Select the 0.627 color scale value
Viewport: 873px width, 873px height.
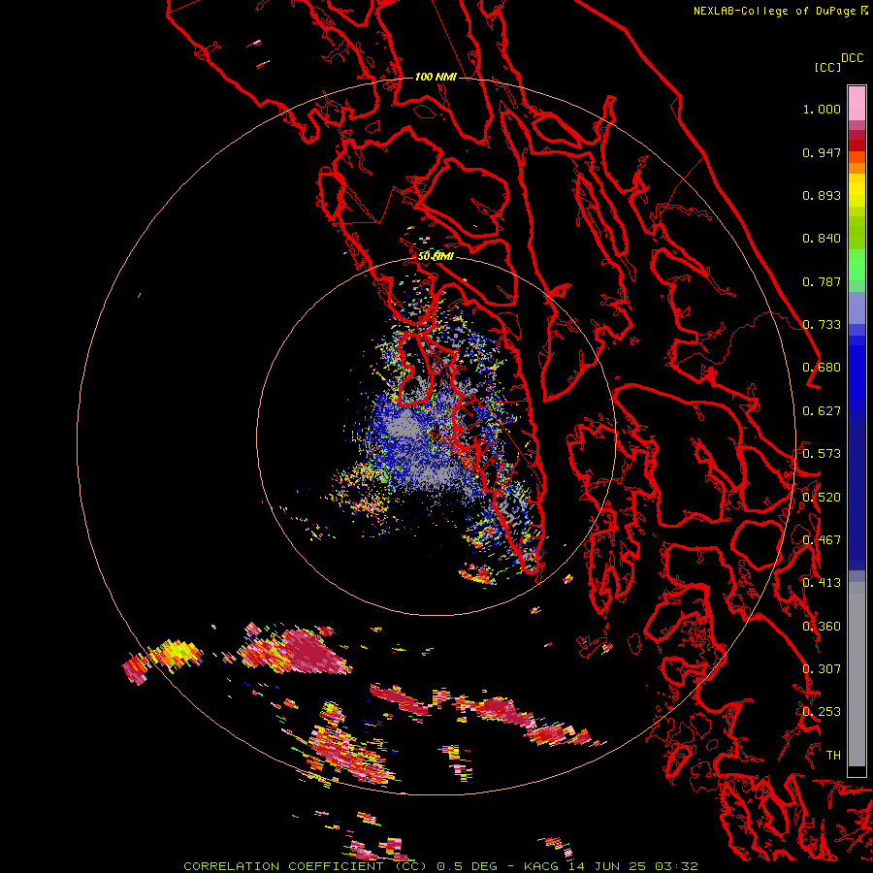(x=822, y=411)
